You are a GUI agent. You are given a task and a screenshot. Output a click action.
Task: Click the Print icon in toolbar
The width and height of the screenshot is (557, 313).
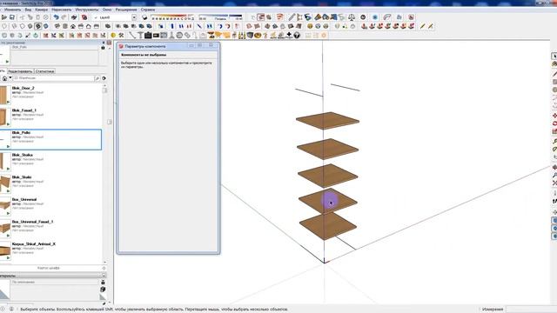click(74, 17)
